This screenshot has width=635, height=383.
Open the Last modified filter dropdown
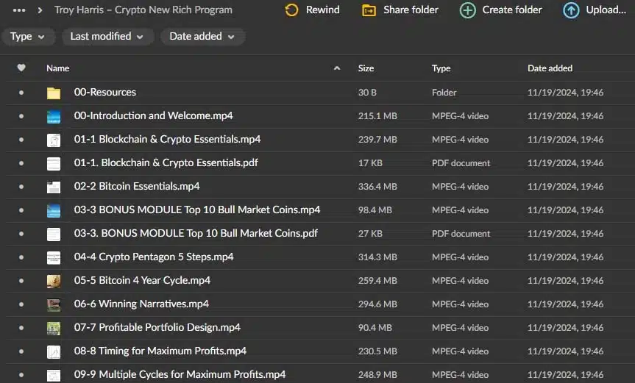[107, 37]
